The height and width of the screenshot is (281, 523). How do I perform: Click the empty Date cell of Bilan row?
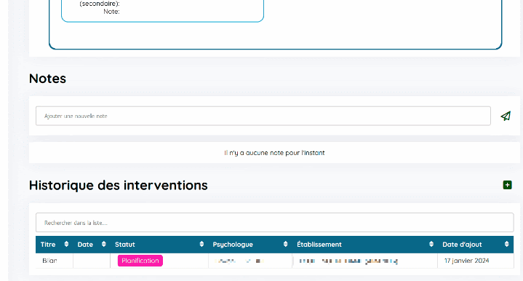(92, 261)
